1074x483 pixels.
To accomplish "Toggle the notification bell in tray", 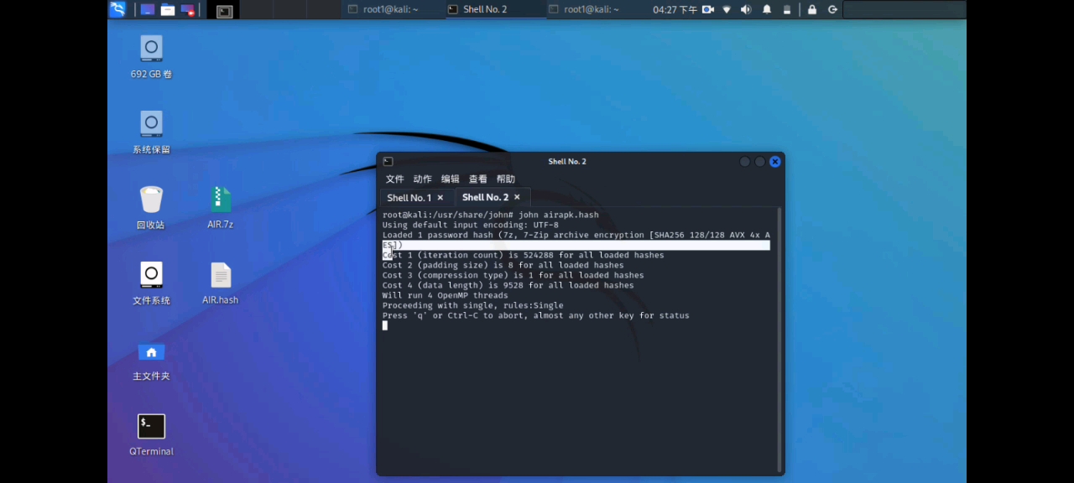I will tap(766, 9).
